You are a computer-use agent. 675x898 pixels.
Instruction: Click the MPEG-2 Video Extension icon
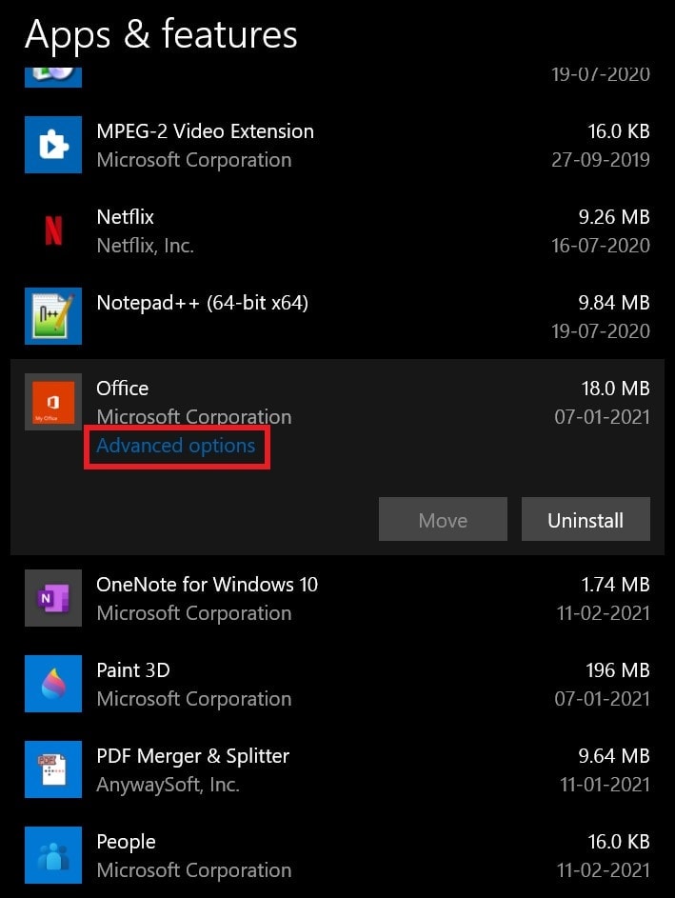pyautogui.click(x=53, y=145)
